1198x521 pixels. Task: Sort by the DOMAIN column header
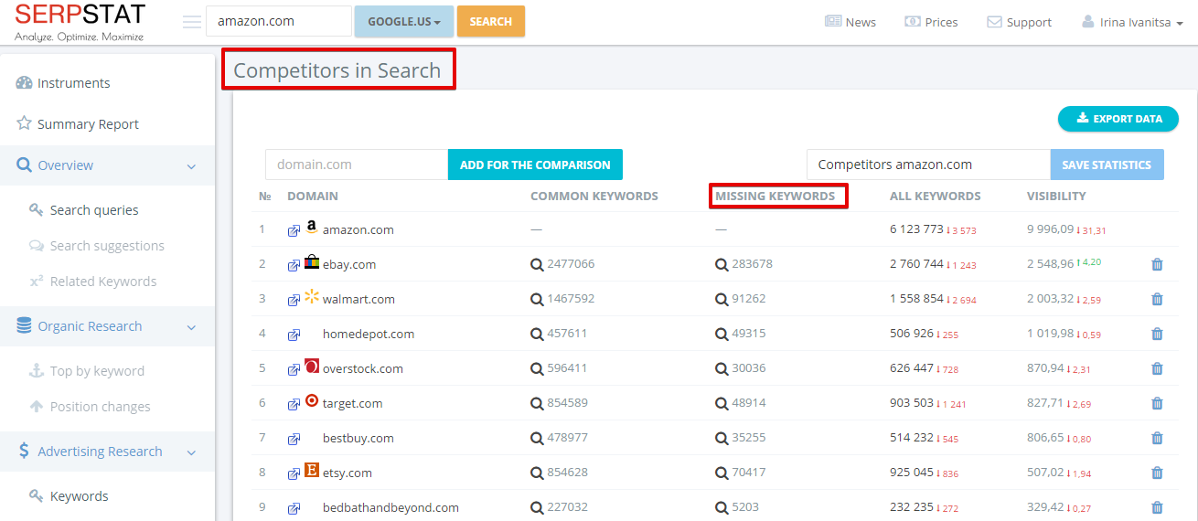click(313, 196)
